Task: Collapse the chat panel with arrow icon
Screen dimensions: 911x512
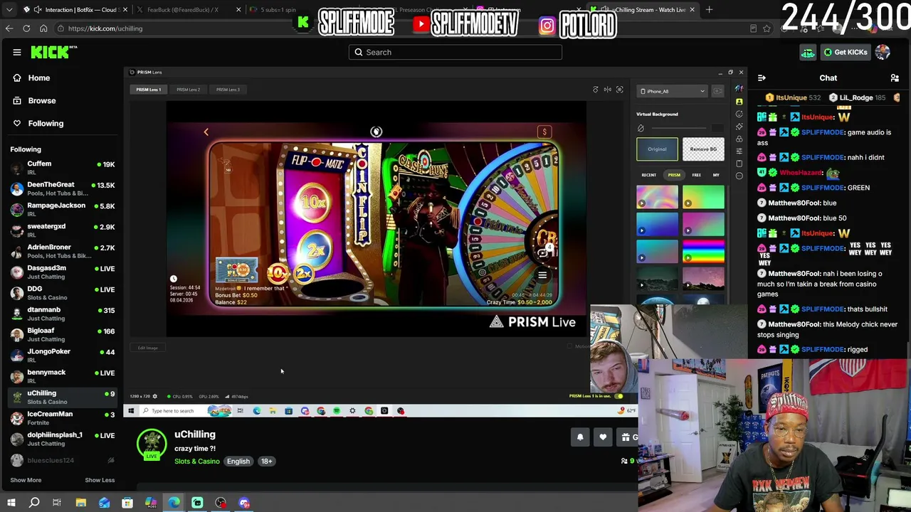Action: pos(762,78)
